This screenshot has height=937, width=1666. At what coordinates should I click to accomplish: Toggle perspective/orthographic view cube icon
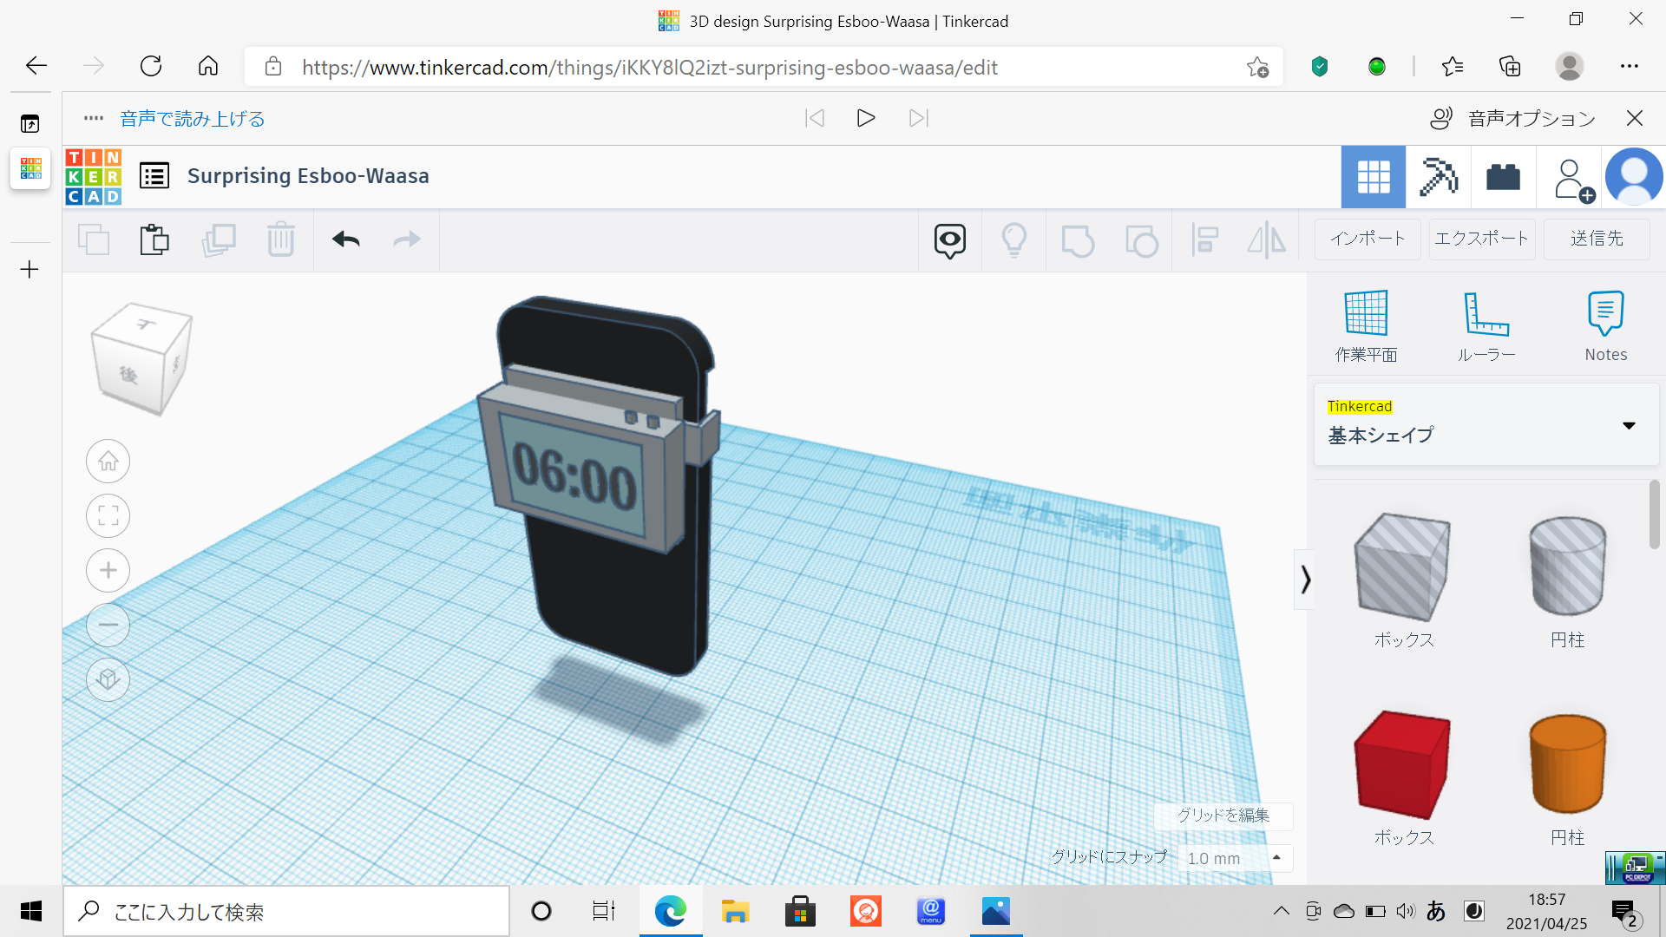pyautogui.click(x=108, y=679)
